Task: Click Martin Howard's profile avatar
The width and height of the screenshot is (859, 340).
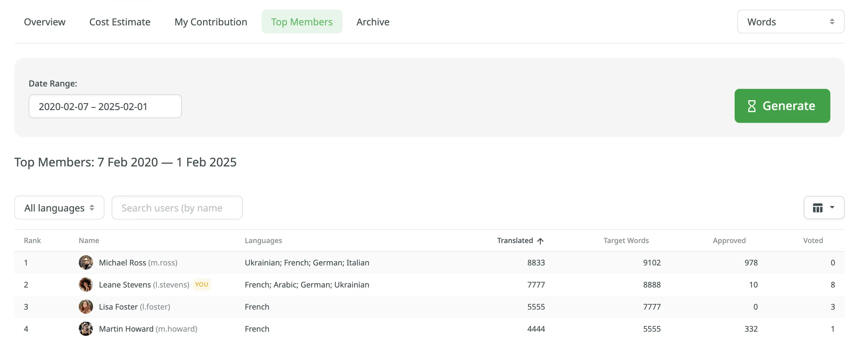Action: (86, 329)
